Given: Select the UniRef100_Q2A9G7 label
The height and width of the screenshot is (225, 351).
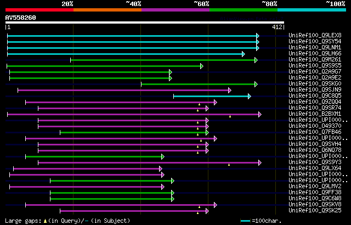Looking at the screenshot, I should pos(315,72).
